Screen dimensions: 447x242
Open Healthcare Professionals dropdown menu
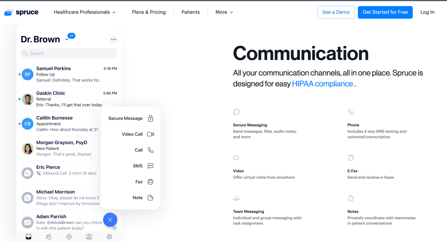coord(84,12)
